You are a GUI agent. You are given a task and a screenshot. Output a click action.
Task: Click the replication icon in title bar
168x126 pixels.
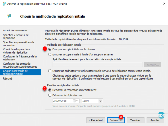4,4
